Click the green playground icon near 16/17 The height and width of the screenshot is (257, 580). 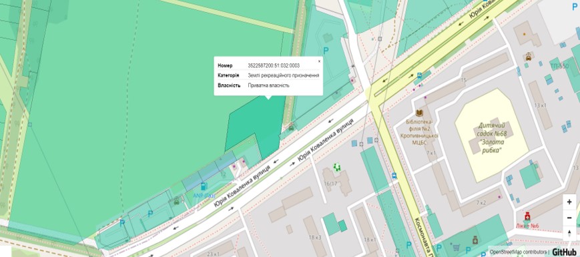[x=336, y=168]
